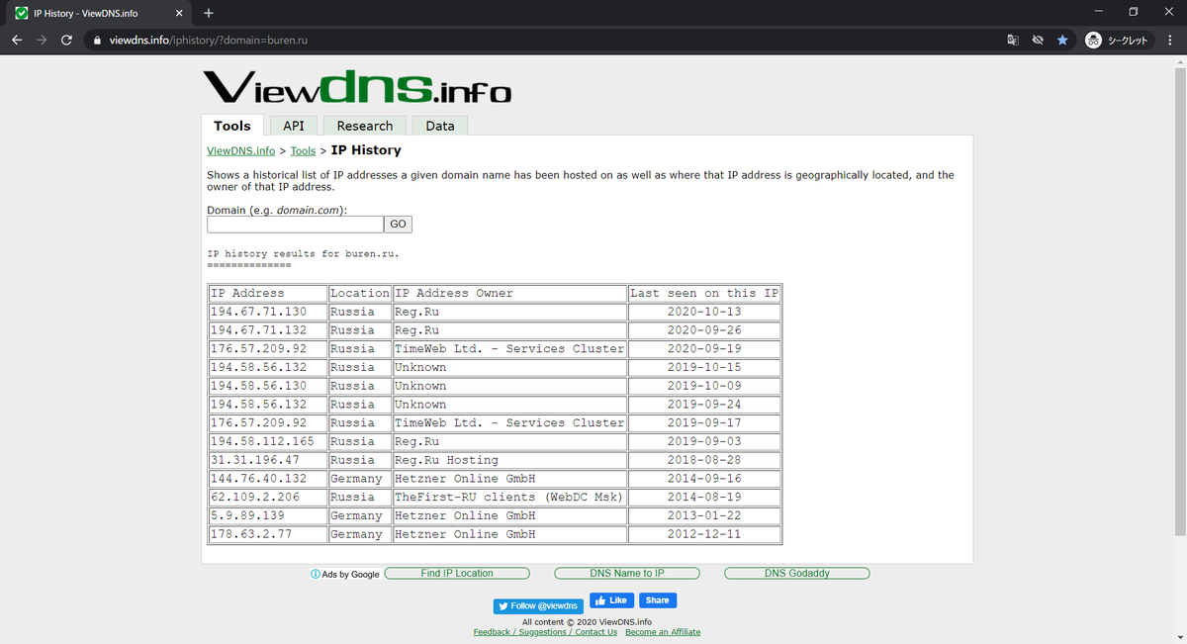Select IP address 31.31.196.47
The width and height of the screenshot is (1187, 644).
[x=255, y=460]
